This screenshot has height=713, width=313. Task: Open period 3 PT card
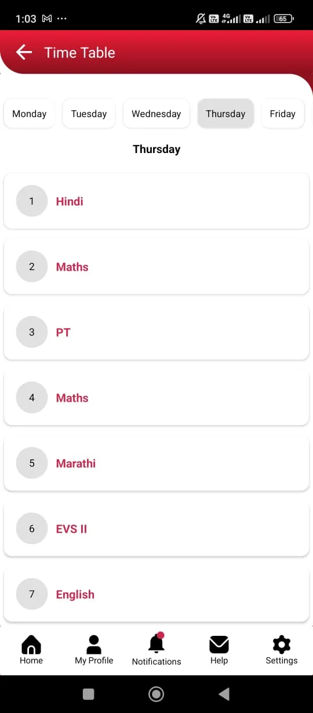tap(156, 332)
